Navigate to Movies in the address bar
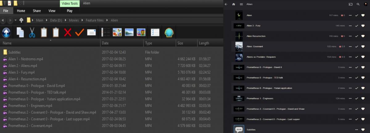This screenshot has width=370, height=133. tap(74, 21)
